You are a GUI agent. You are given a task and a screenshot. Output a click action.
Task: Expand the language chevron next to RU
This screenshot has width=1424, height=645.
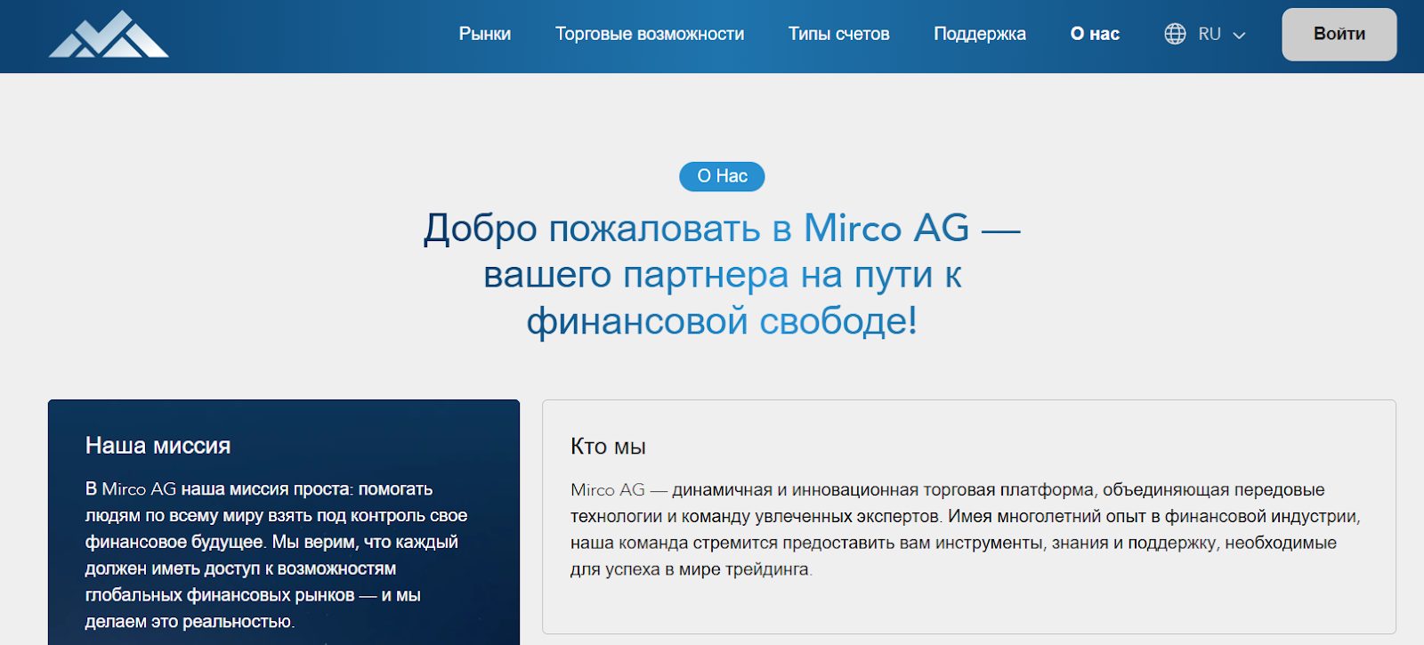click(1239, 36)
